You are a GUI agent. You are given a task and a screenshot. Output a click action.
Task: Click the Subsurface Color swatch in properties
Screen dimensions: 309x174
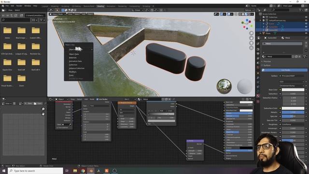[x=293, y=108]
